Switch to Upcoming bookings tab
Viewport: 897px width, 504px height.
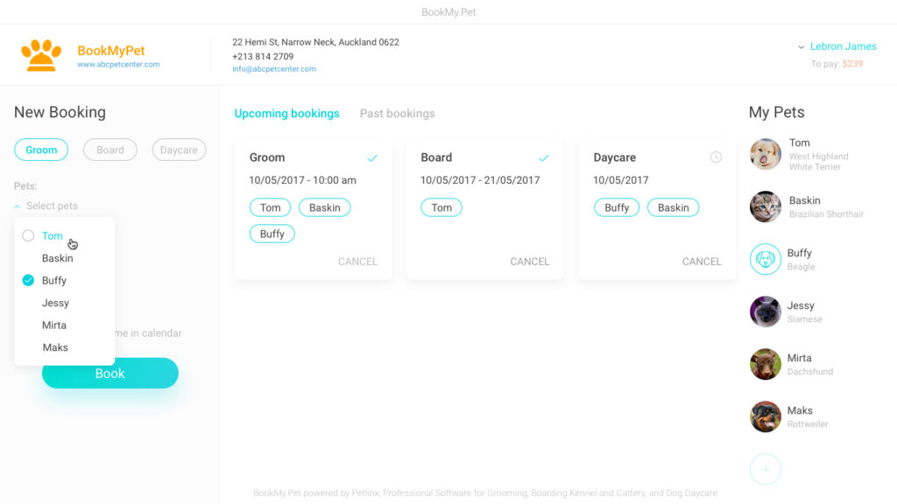[x=286, y=113]
